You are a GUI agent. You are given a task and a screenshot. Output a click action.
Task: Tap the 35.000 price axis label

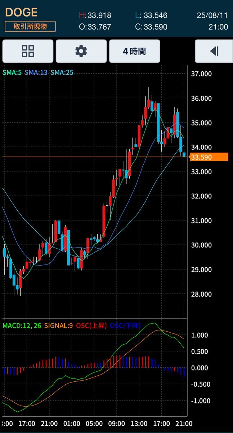[x=201, y=123]
